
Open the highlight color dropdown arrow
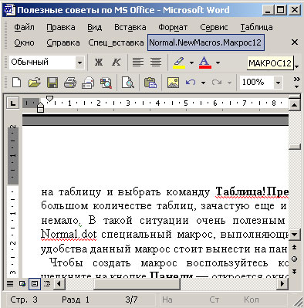(191, 63)
